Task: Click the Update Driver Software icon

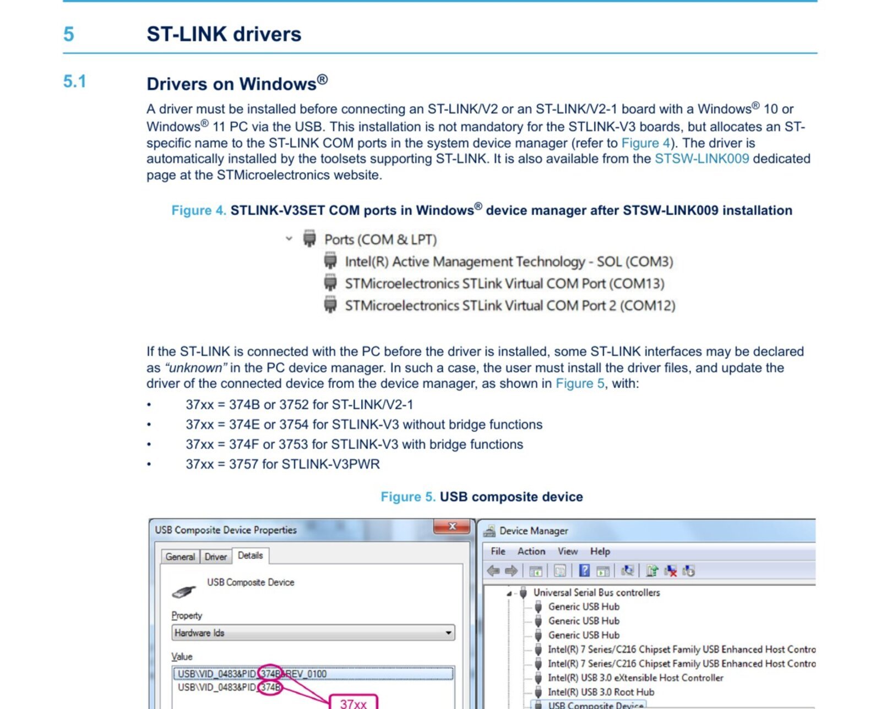Action: pyautogui.click(x=652, y=571)
